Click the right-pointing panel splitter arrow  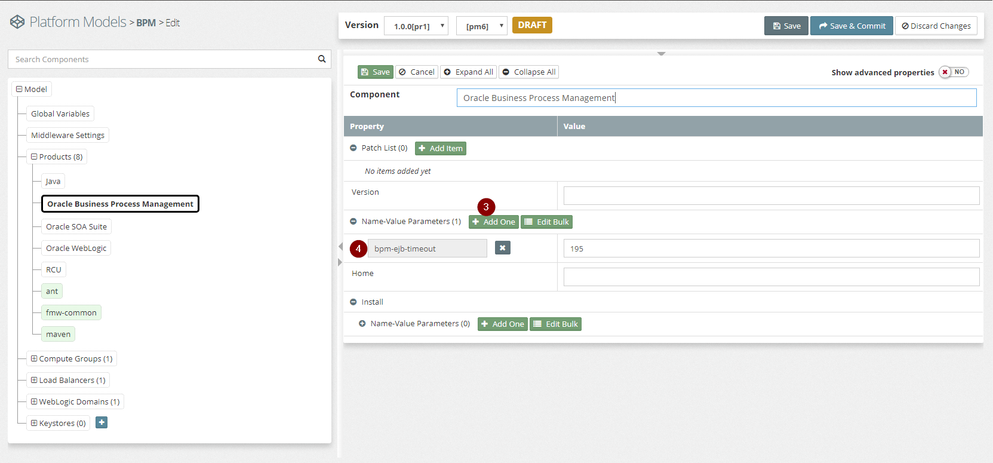point(340,262)
